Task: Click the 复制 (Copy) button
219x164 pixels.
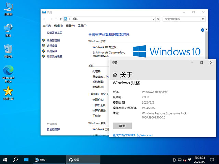Action: click(122, 126)
